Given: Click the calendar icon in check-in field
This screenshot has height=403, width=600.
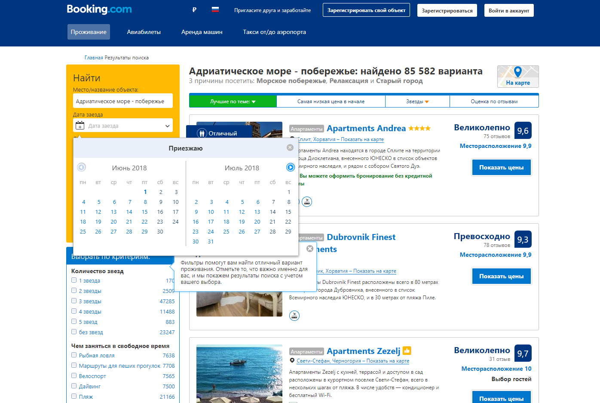Looking at the screenshot, I should (x=80, y=126).
